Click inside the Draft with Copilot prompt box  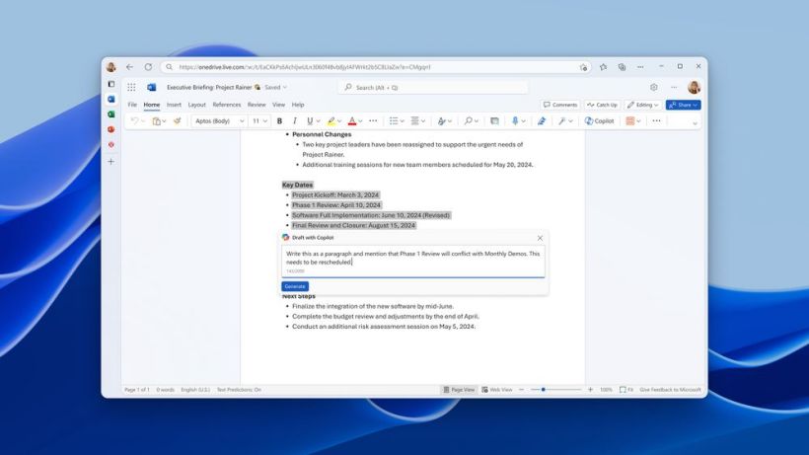pos(412,262)
